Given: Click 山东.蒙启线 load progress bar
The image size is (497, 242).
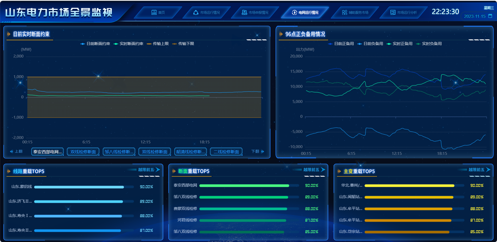Looking at the screenshot, I should click(x=84, y=187).
